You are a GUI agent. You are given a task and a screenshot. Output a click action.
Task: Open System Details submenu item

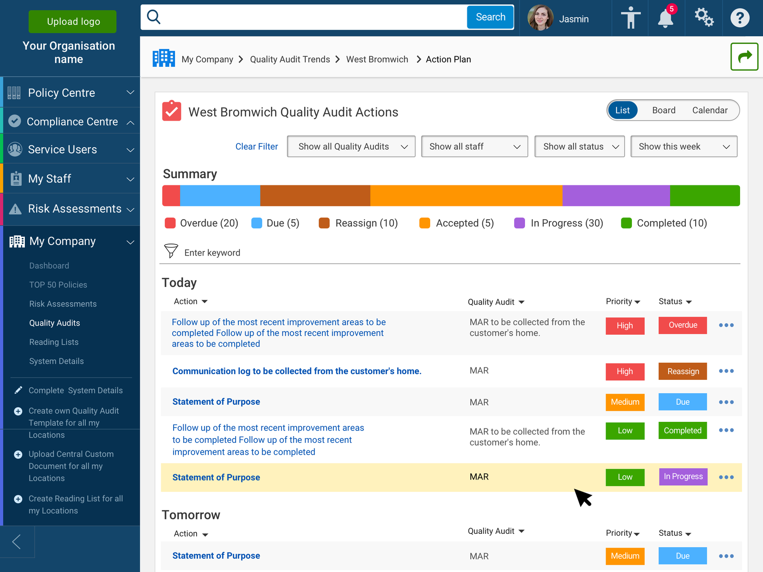[x=56, y=361]
